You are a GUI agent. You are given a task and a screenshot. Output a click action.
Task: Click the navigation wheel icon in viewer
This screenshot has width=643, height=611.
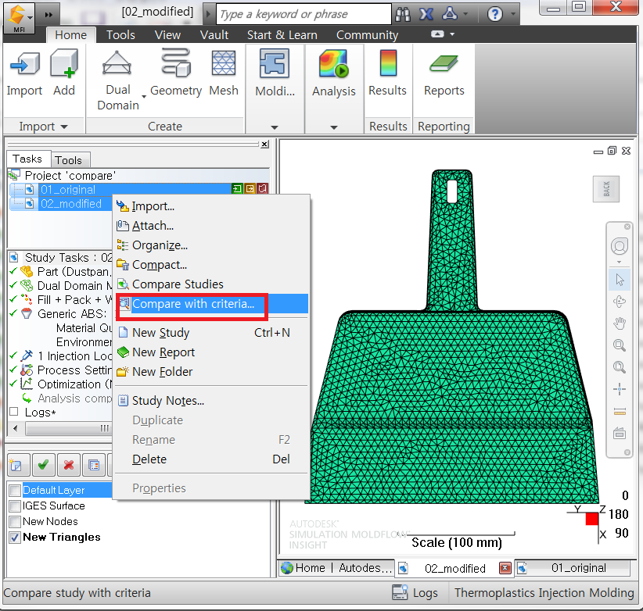620,247
